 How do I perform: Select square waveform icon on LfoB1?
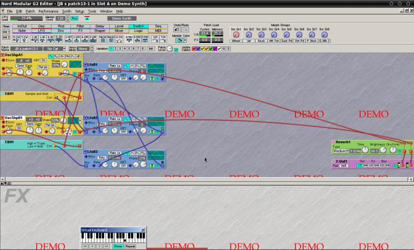coord(143,66)
